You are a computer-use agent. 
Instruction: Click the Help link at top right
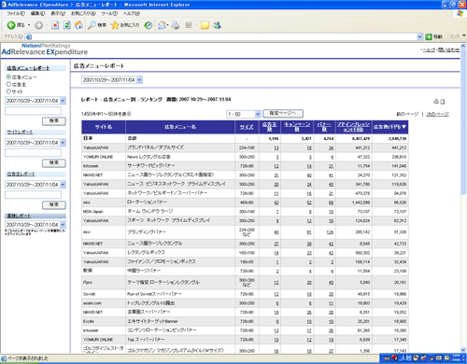pos(428,49)
